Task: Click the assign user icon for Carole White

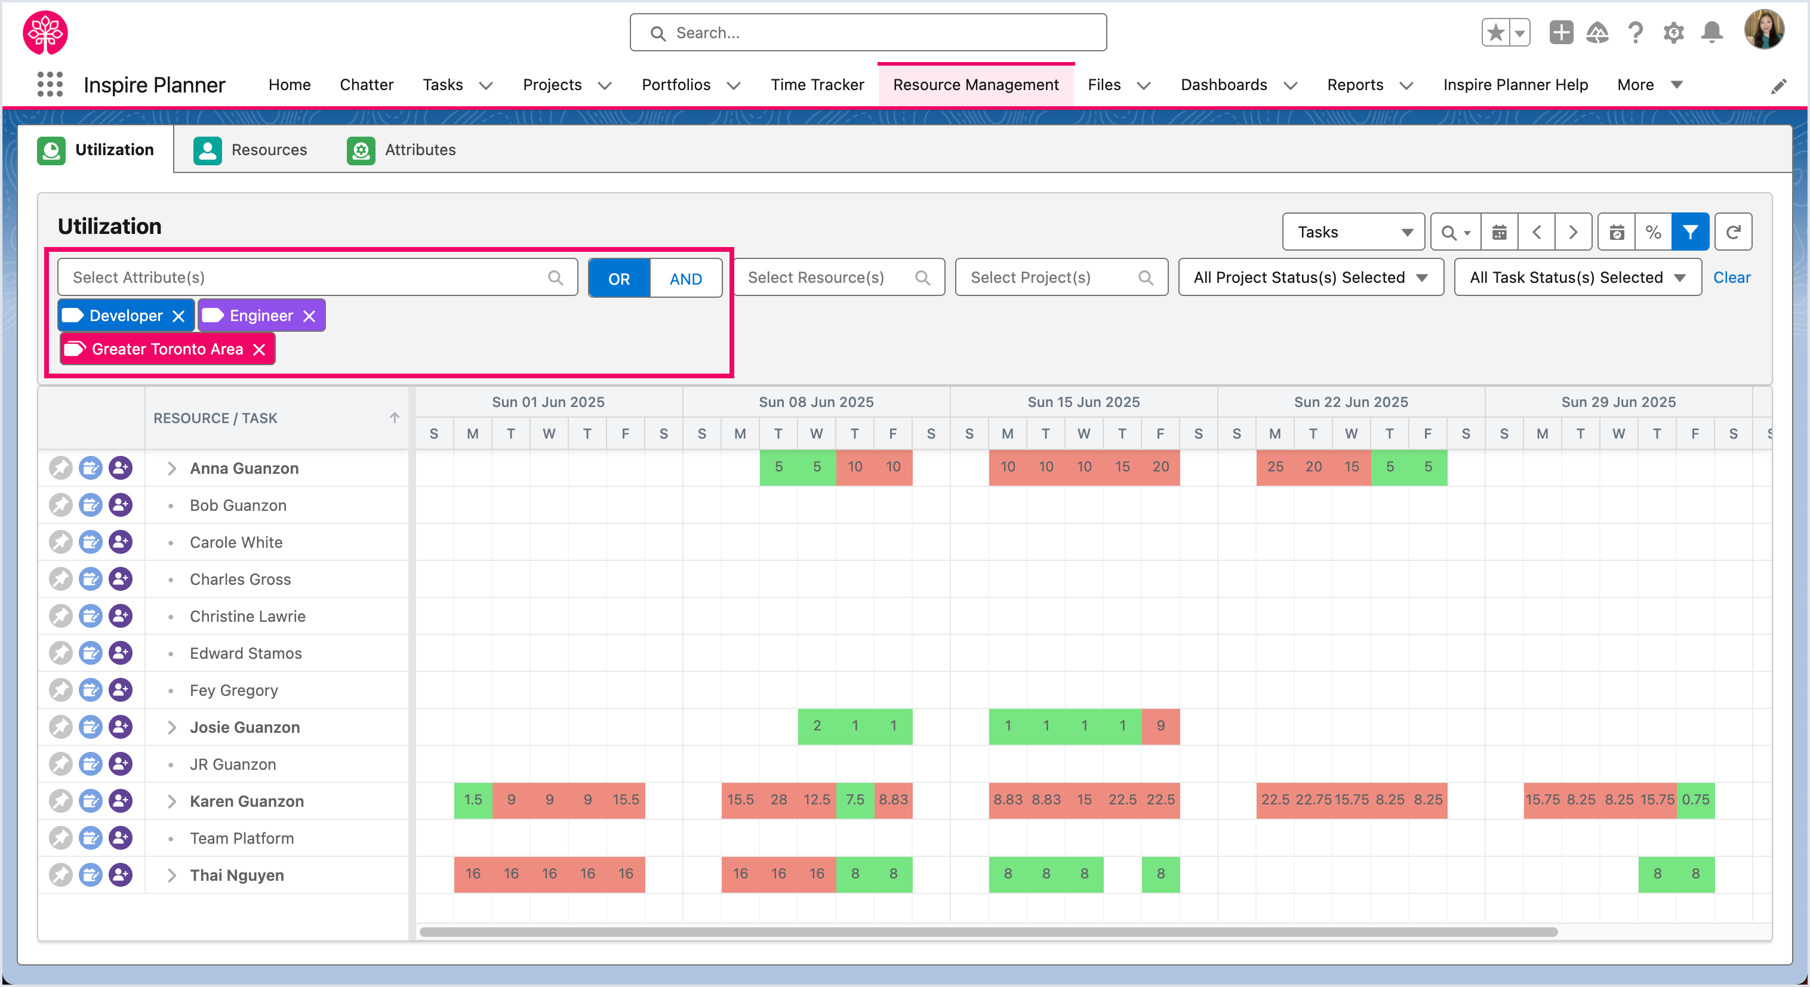Action: [x=121, y=542]
